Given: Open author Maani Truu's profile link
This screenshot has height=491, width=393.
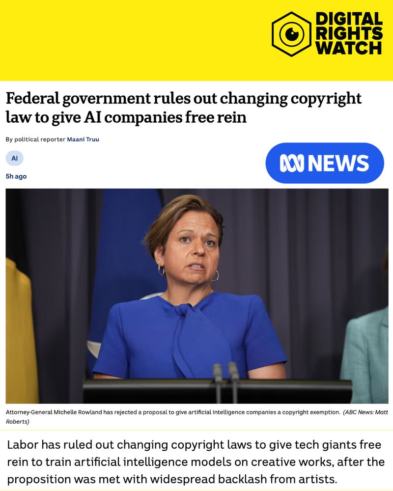Looking at the screenshot, I should coord(83,139).
